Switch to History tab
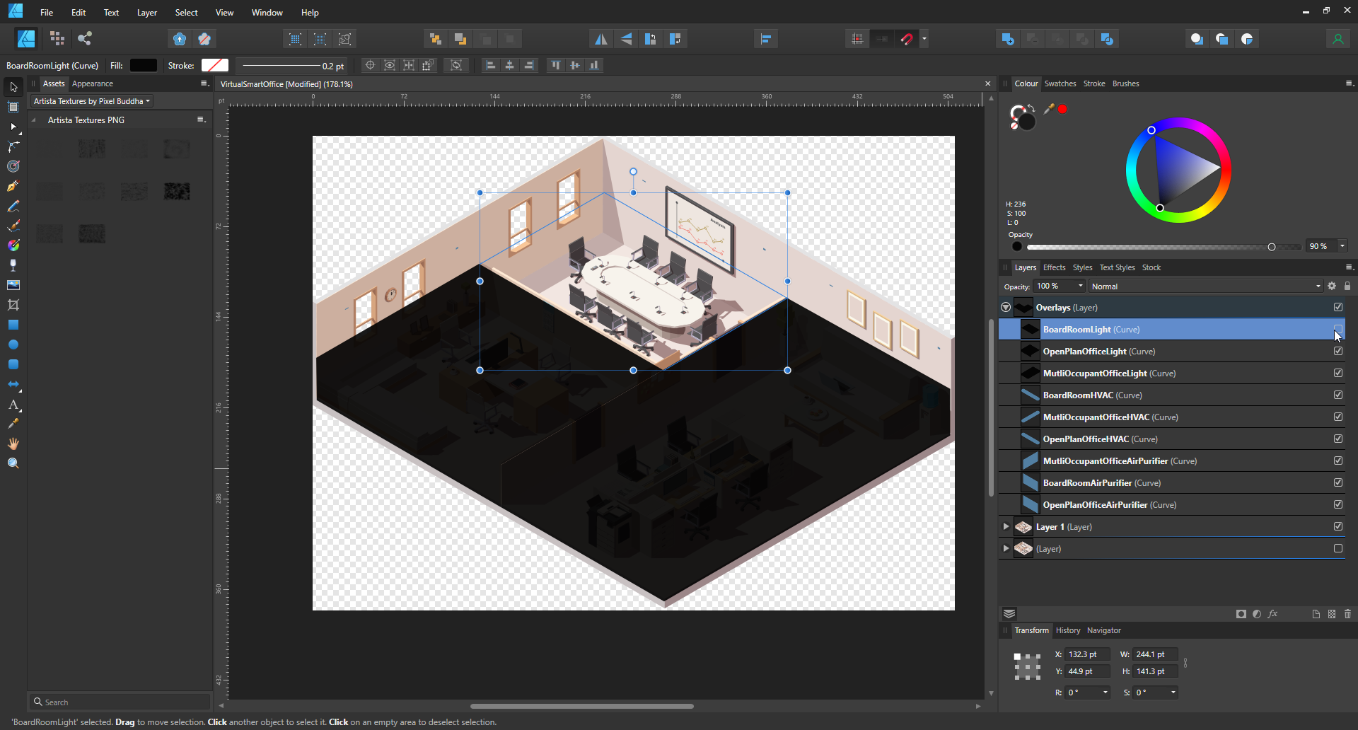Viewport: 1358px width, 730px height. [x=1068, y=630]
